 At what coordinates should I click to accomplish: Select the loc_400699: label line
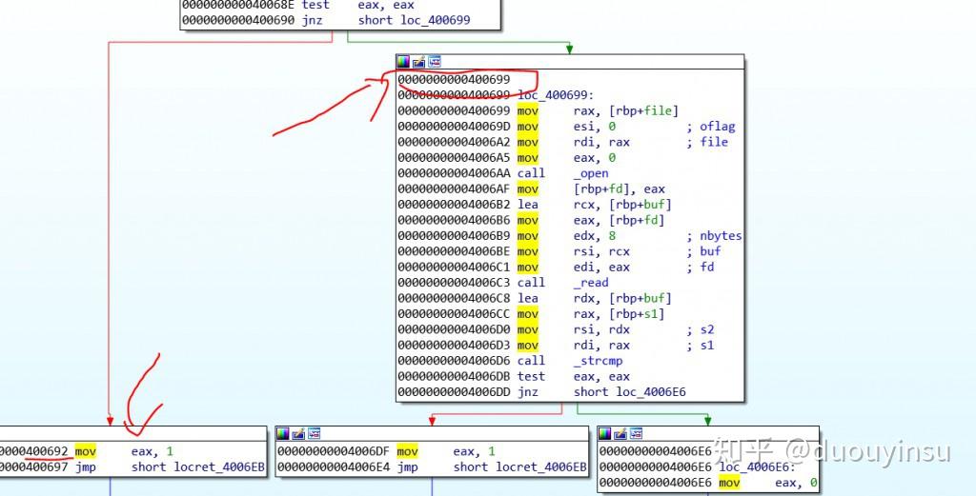[496, 95]
